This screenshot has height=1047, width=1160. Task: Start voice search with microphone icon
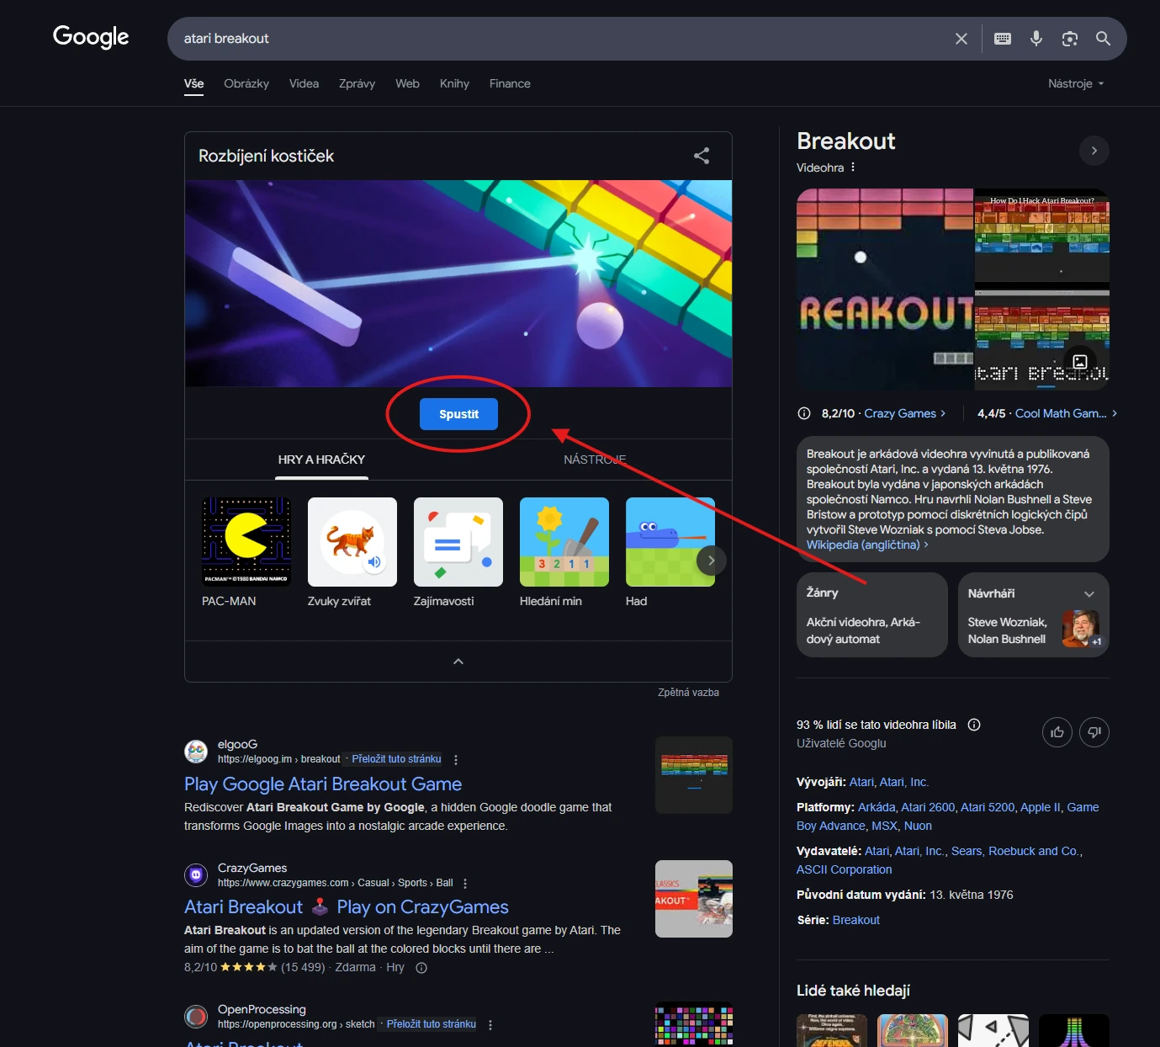(1036, 39)
